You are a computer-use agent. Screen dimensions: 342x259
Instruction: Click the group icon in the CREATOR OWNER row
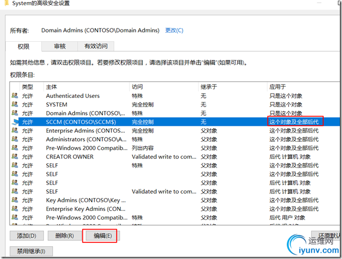(15, 157)
